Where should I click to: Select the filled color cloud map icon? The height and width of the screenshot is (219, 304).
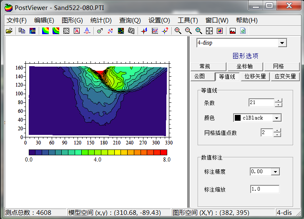pos(45,31)
